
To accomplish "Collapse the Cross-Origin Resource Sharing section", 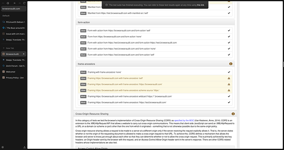I will click(x=155, y=114).
